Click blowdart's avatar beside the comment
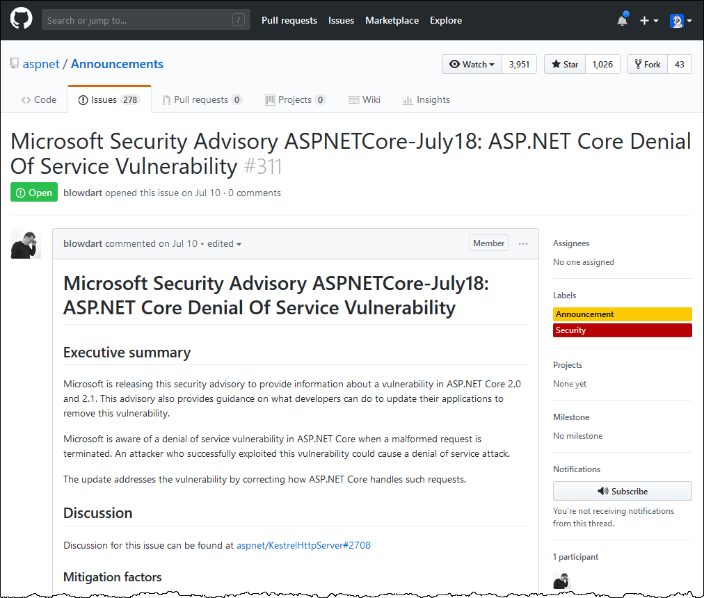Viewport: 704px width, 598px height. (26, 243)
